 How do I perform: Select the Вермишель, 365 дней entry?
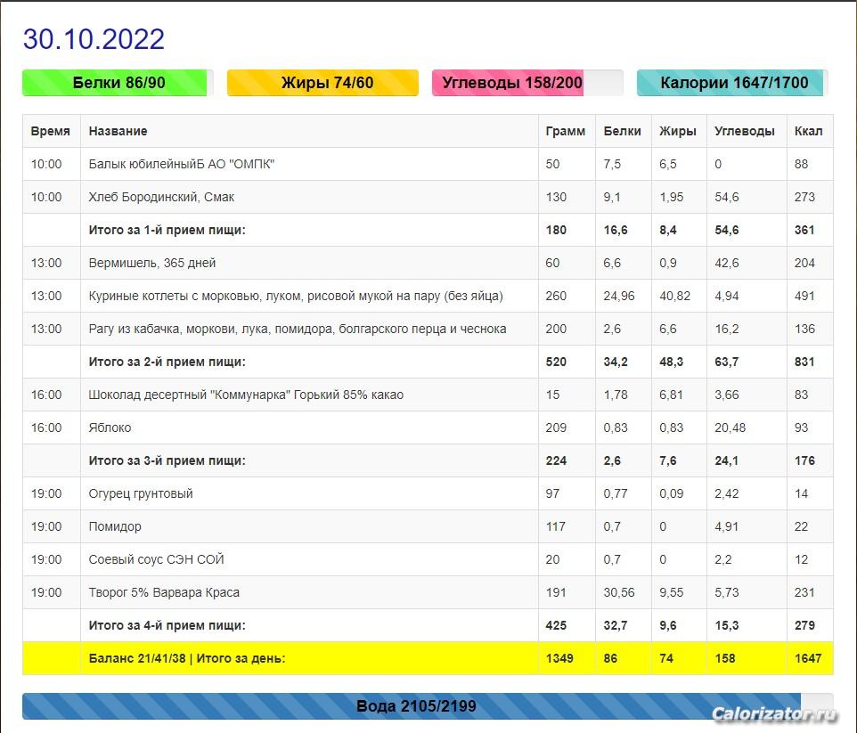tap(152, 263)
